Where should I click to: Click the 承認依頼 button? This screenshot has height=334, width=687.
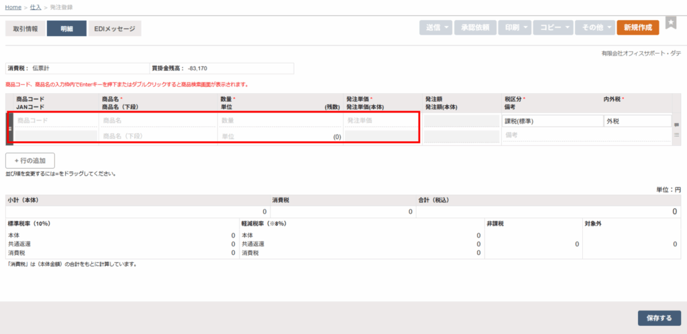click(x=475, y=28)
